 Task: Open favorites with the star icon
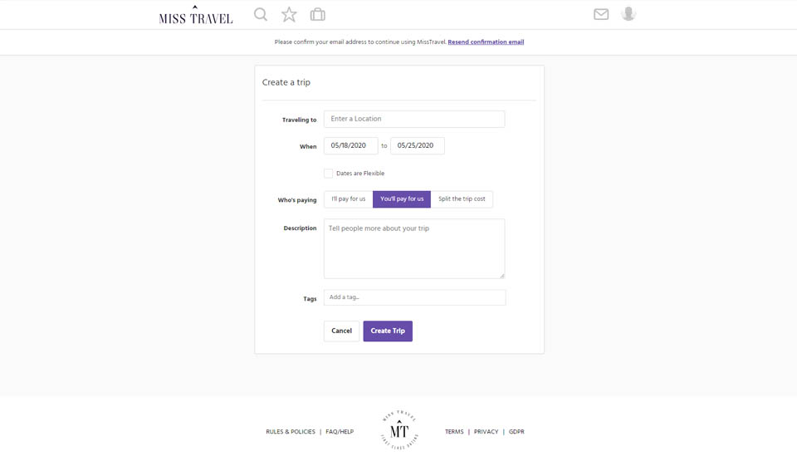pos(289,14)
